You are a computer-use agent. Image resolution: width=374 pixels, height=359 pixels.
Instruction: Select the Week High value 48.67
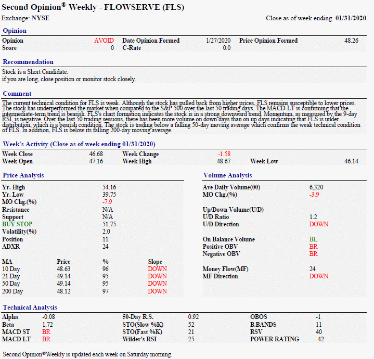tap(224, 161)
